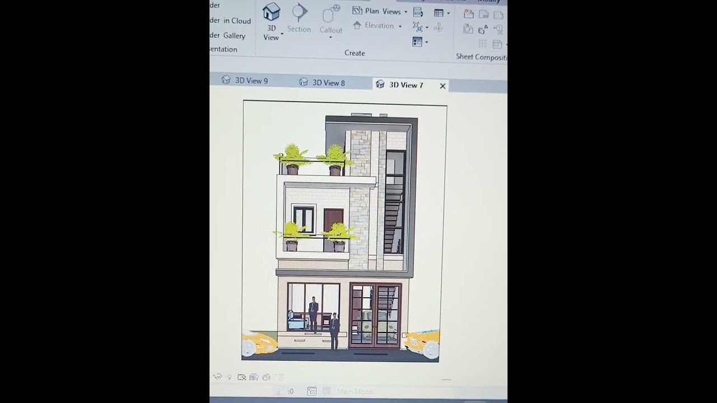Select the Callout tool icon

330,13
